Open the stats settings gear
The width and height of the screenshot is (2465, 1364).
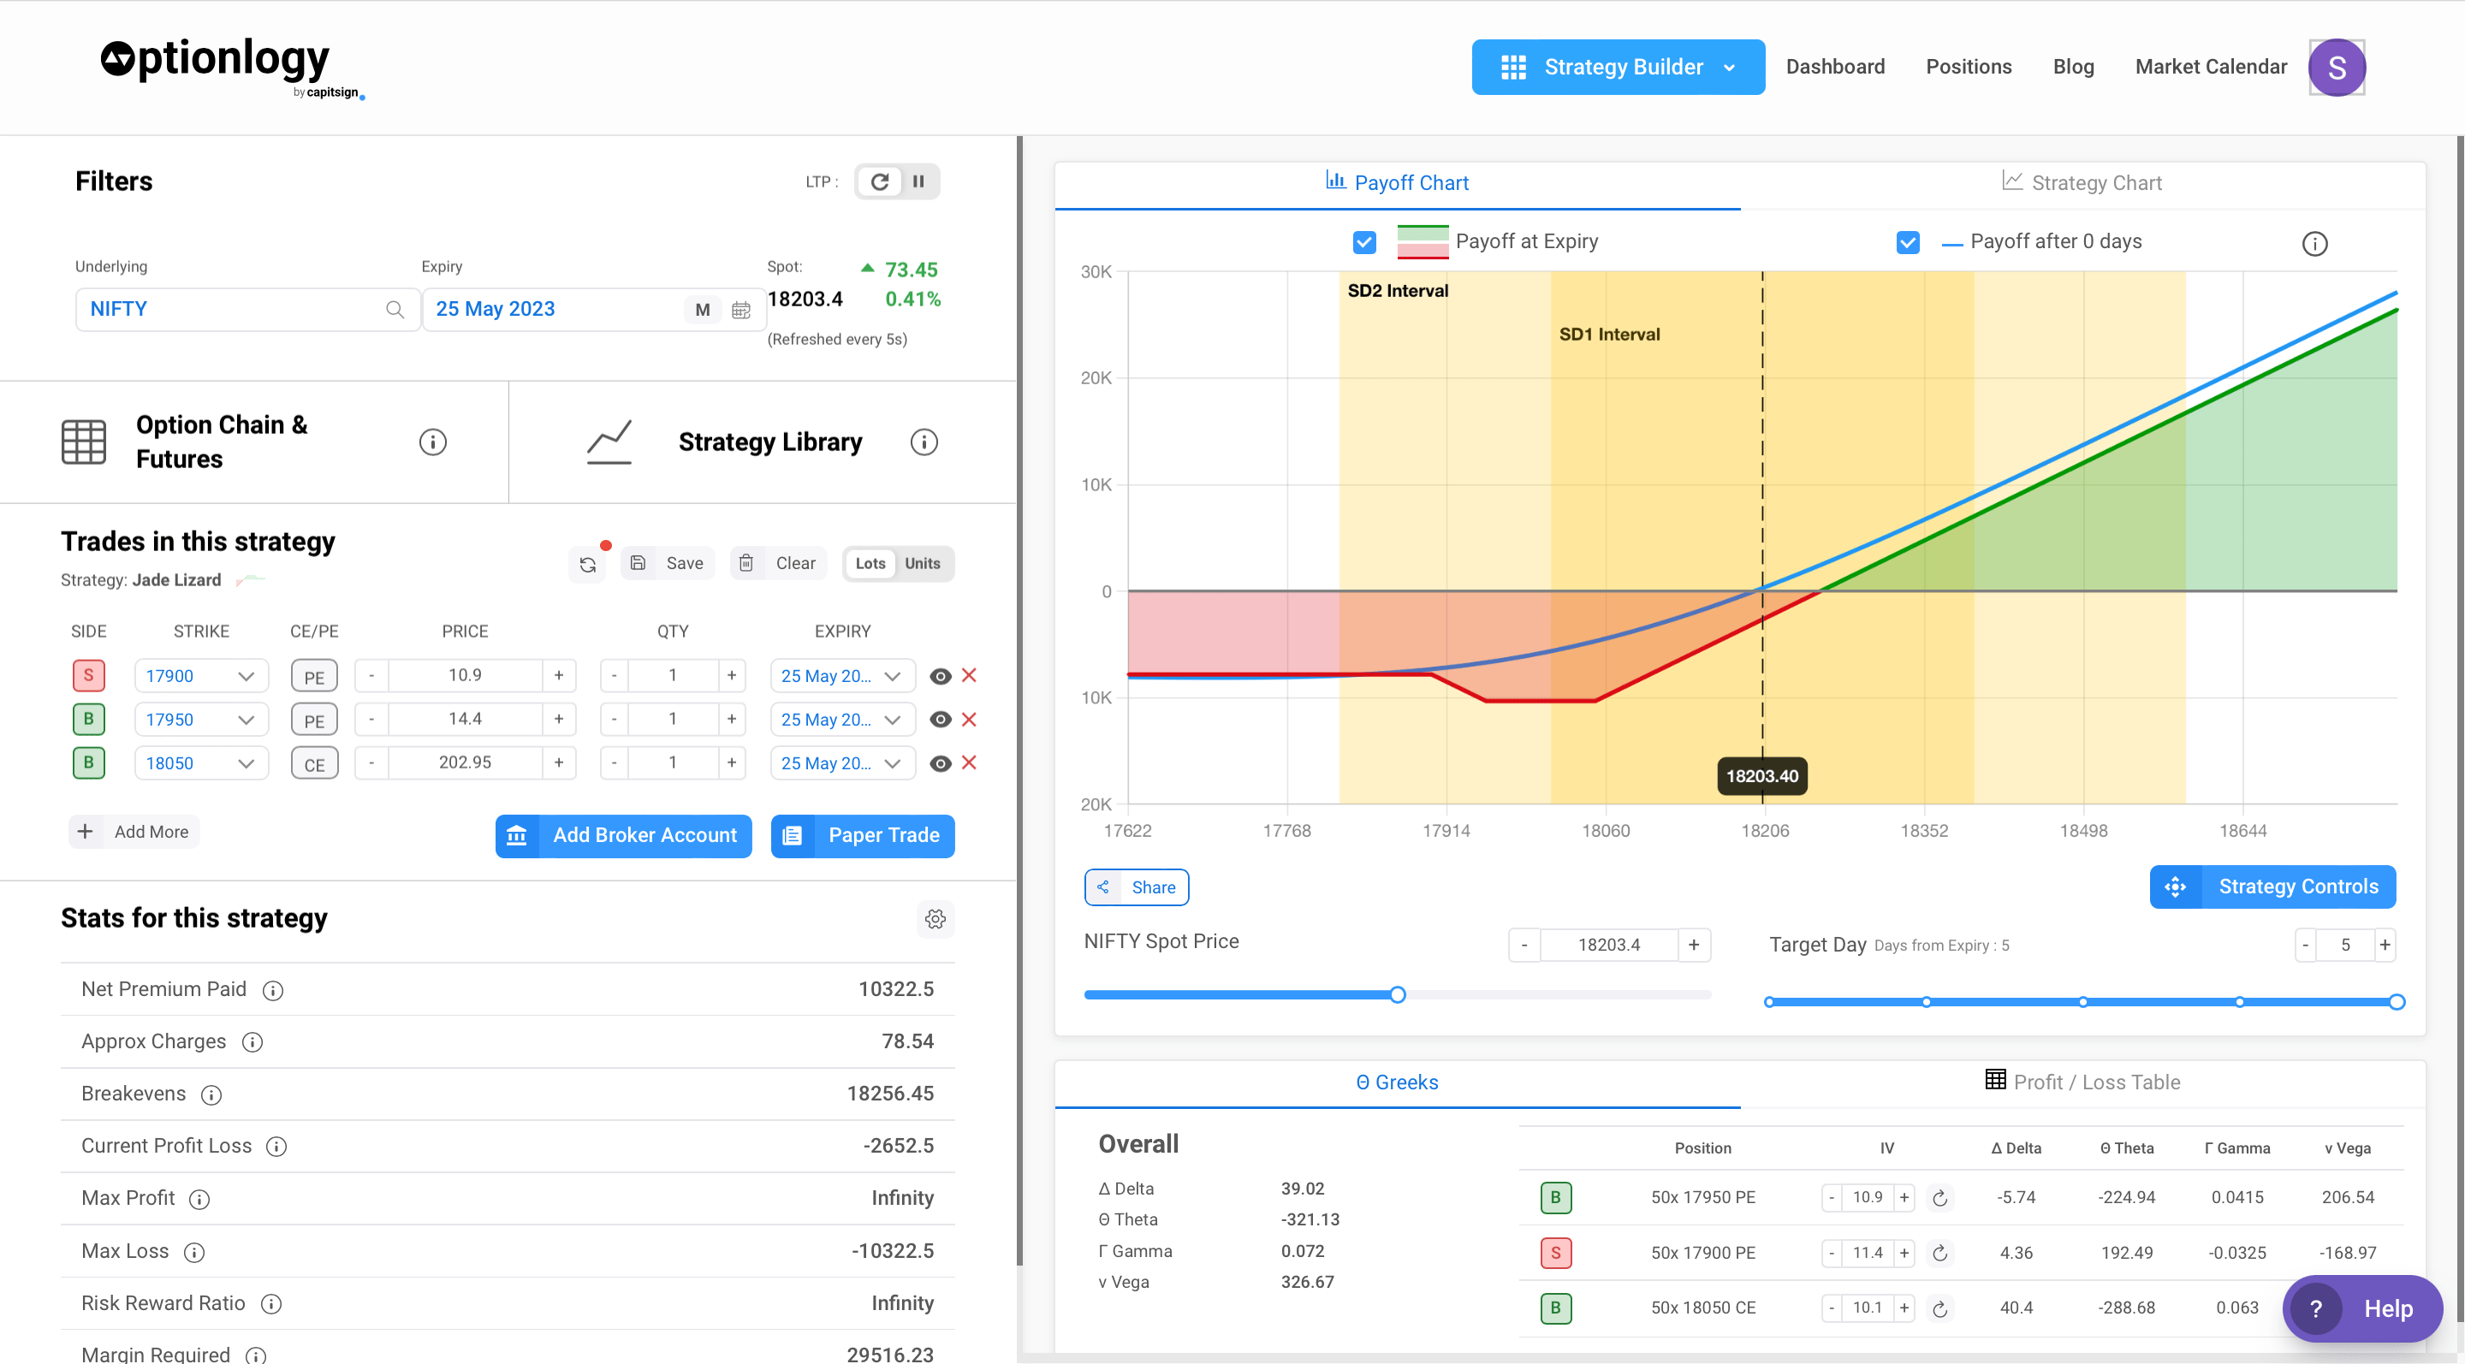pos(935,919)
